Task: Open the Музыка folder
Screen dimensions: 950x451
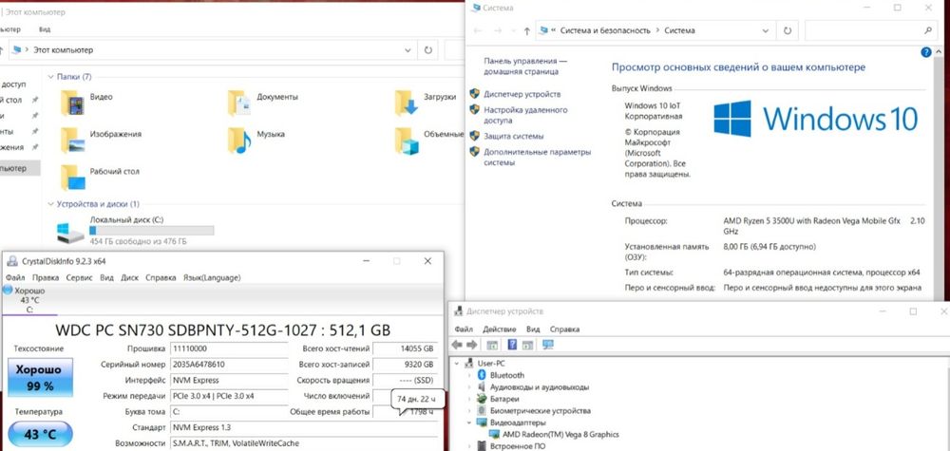Action: (239, 141)
